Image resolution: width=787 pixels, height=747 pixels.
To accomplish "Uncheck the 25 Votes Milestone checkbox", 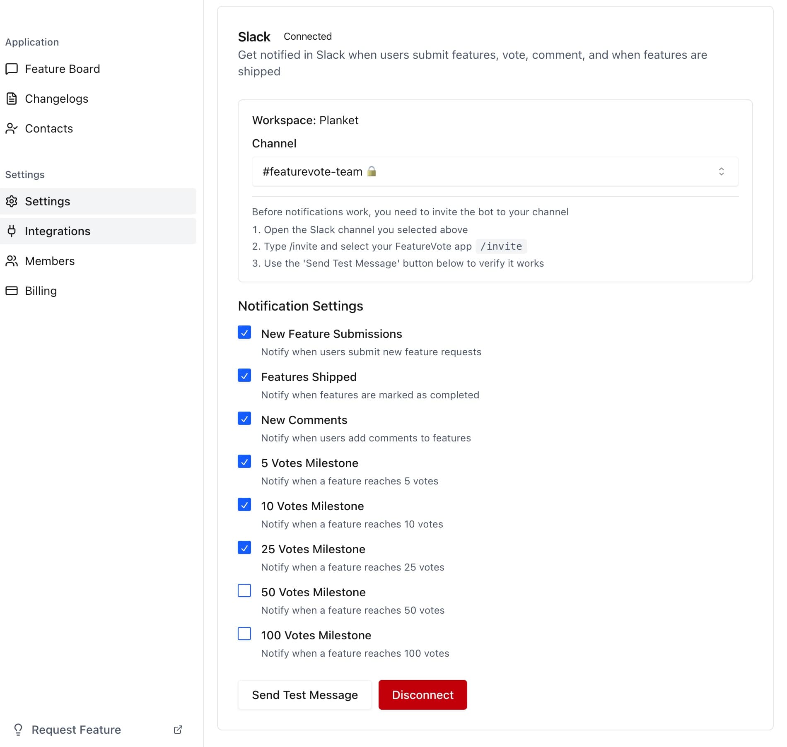I will (x=244, y=548).
